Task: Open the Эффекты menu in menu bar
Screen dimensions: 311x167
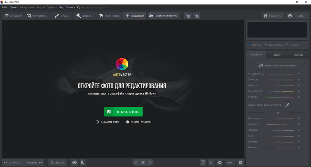Action: [52, 7]
